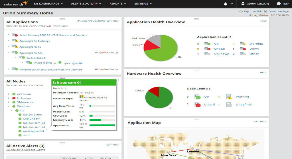The width and height of the screenshot is (292, 159).
Task: Expand Windows Server 2003-2012 Services group
Action: tap(8, 69)
